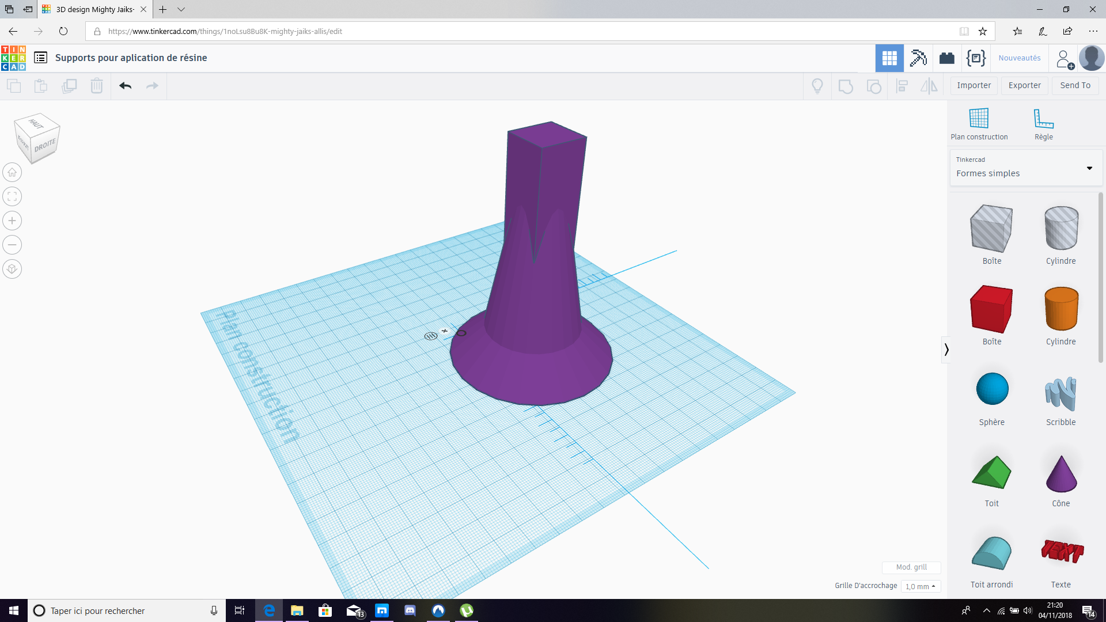
Task: Click the fit all in view icon
Action: [12, 196]
